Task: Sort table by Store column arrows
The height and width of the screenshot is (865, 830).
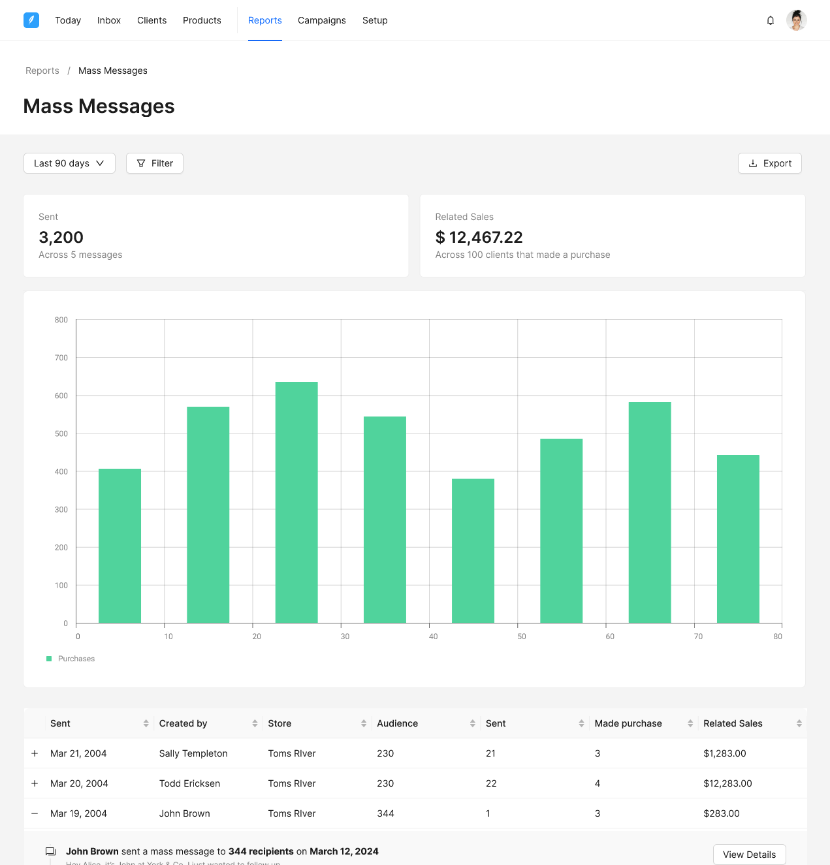Action: 364,723
